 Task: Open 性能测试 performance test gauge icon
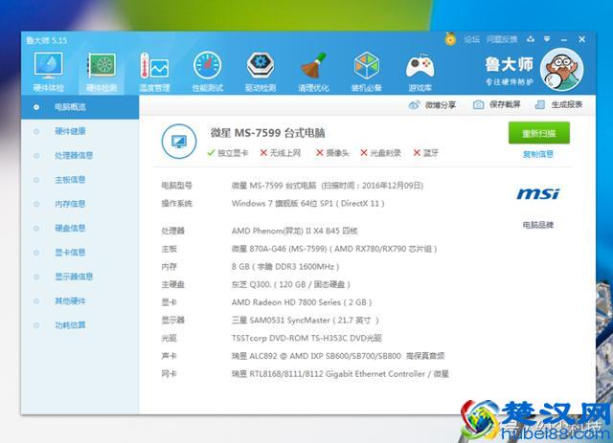(x=208, y=72)
